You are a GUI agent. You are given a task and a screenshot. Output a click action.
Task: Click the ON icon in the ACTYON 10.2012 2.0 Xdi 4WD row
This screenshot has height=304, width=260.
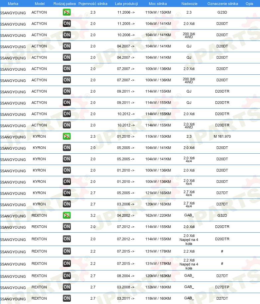pyautogui.click(x=66, y=125)
